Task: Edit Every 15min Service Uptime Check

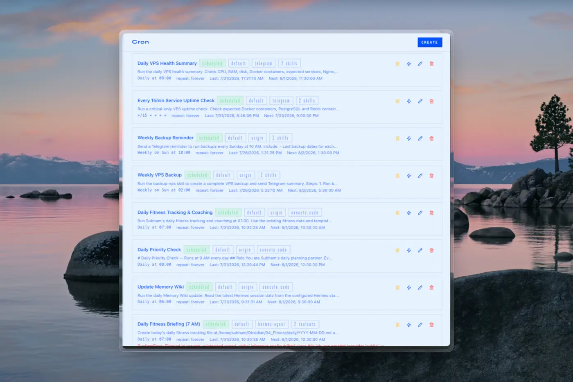Action: click(x=420, y=101)
